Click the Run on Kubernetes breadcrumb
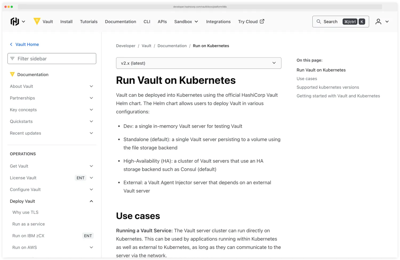The width and height of the screenshot is (400, 260). point(211,46)
